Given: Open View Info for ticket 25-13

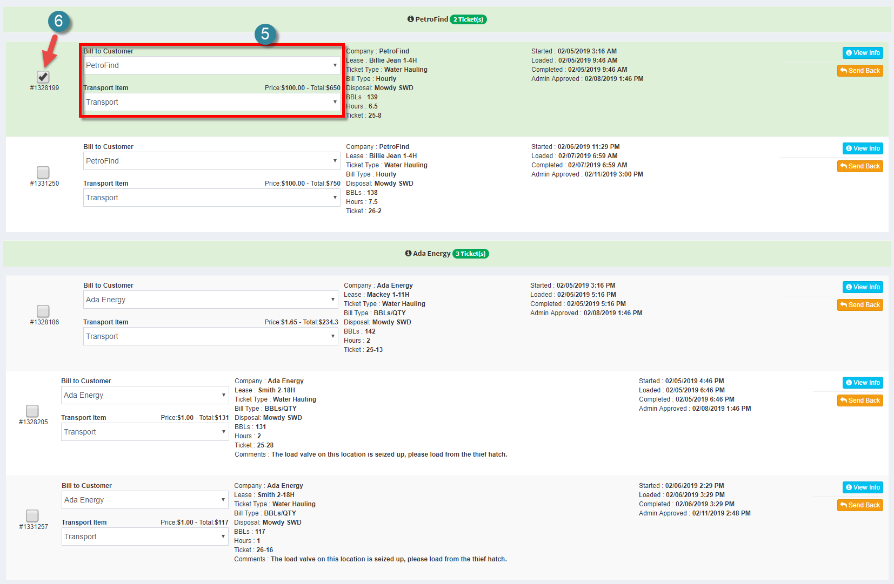Looking at the screenshot, I should click(863, 287).
